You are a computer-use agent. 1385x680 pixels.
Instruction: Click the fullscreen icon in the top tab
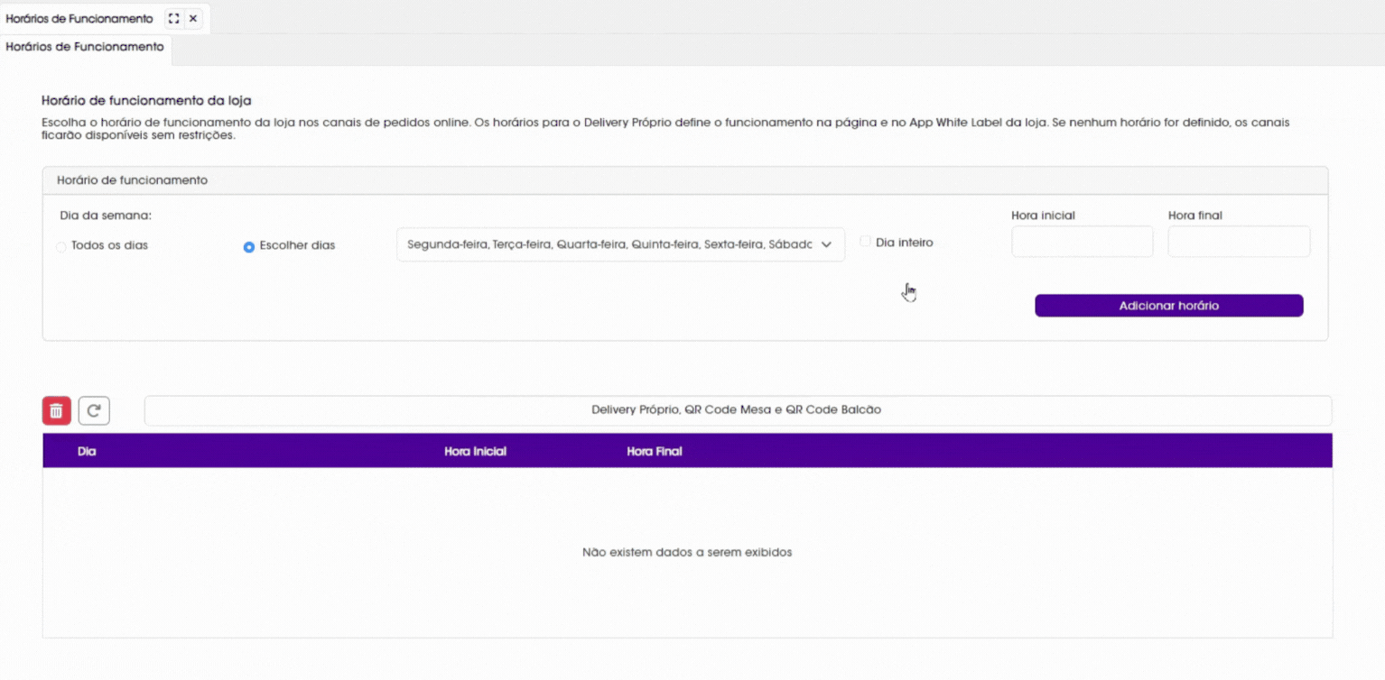[173, 18]
